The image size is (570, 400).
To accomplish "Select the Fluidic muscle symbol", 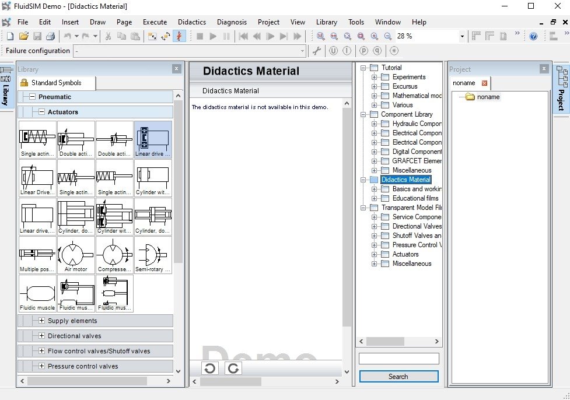I will (x=37, y=293).
